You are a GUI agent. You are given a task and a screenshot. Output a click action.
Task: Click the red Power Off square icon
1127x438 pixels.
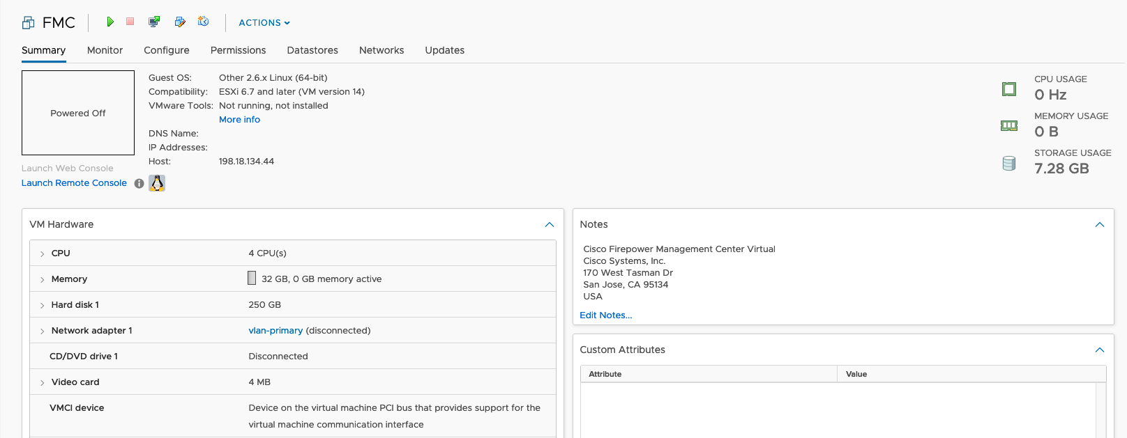130,22
